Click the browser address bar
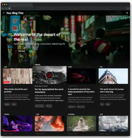Viewport: 132px width, 138px height. click(x=69, y=8)
